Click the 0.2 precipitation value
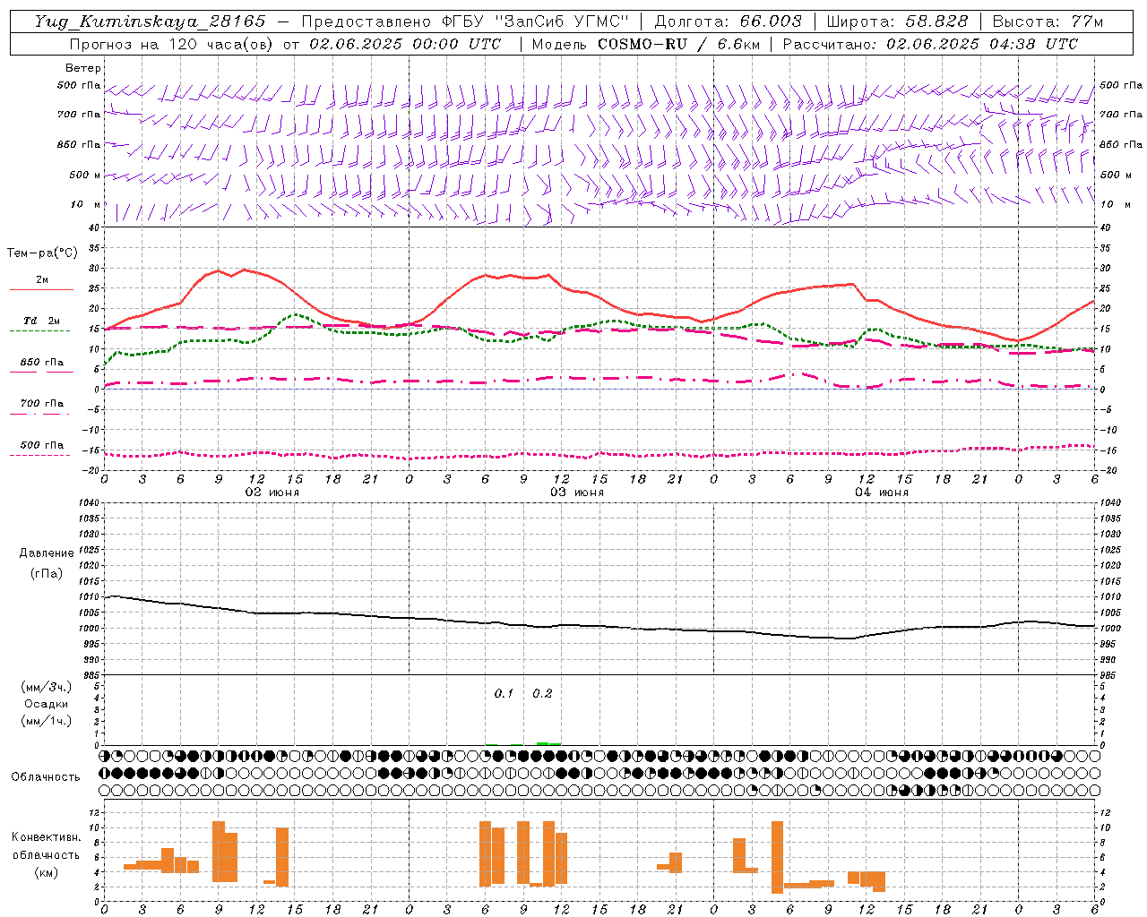The width and height of the screenshot is (1147, 917). 543,694
